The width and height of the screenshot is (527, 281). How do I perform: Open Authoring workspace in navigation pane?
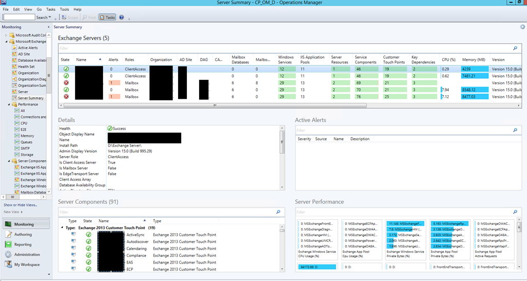click(23, 235)
